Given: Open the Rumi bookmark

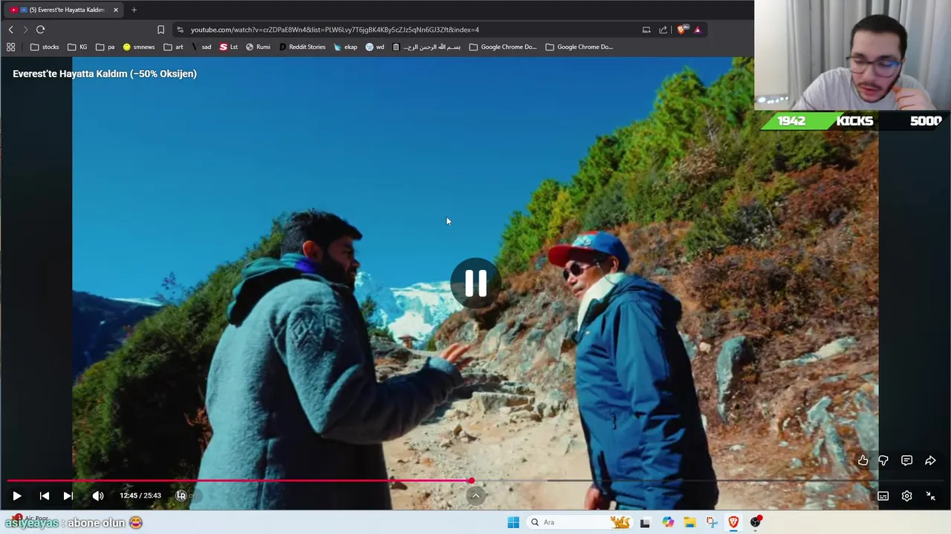Looking at the screenshot, I should pyautogui.click(x=259, y=47).
